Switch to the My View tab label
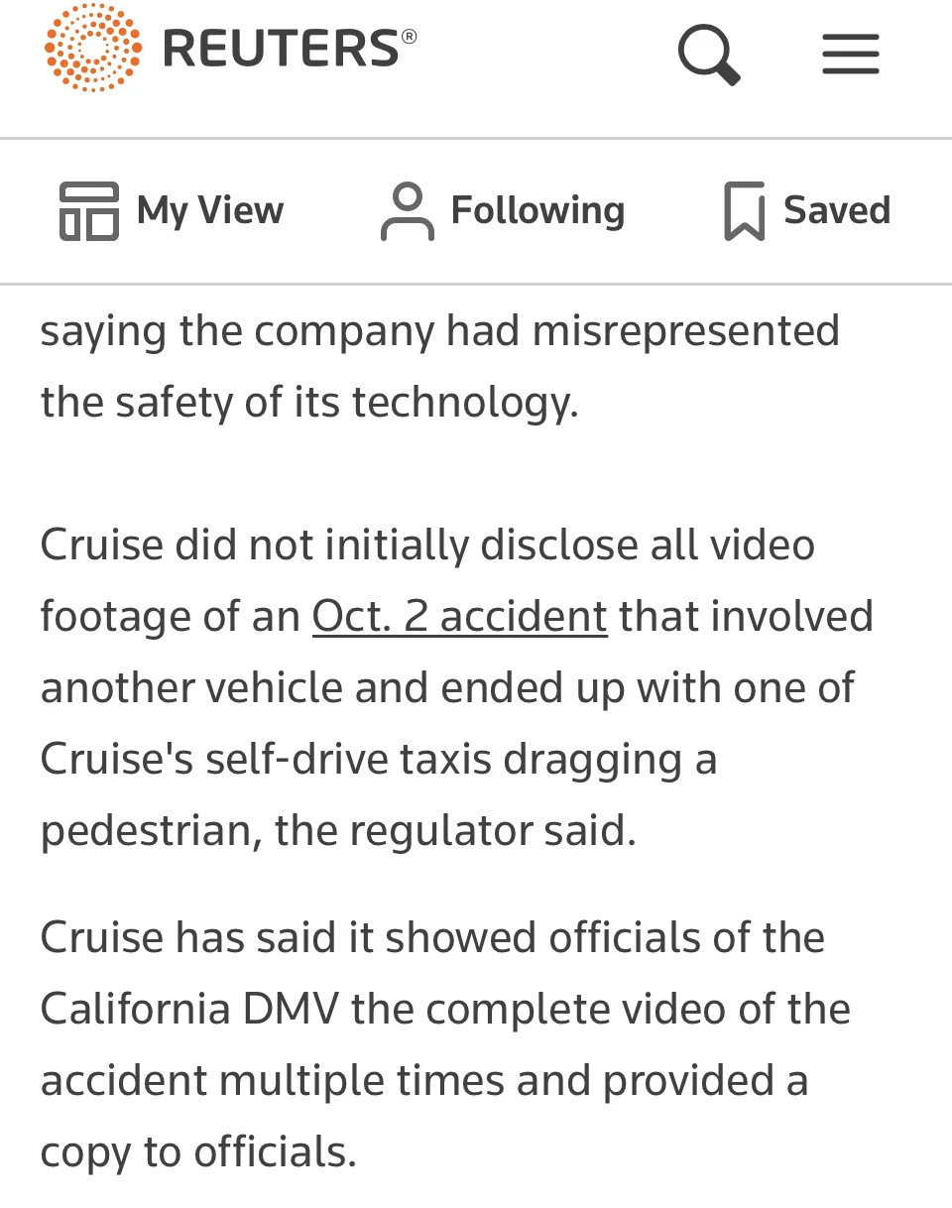The image size is (952, 1208). point(210,211)
